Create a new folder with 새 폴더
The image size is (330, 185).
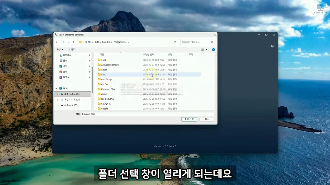(x=72, y=50)
